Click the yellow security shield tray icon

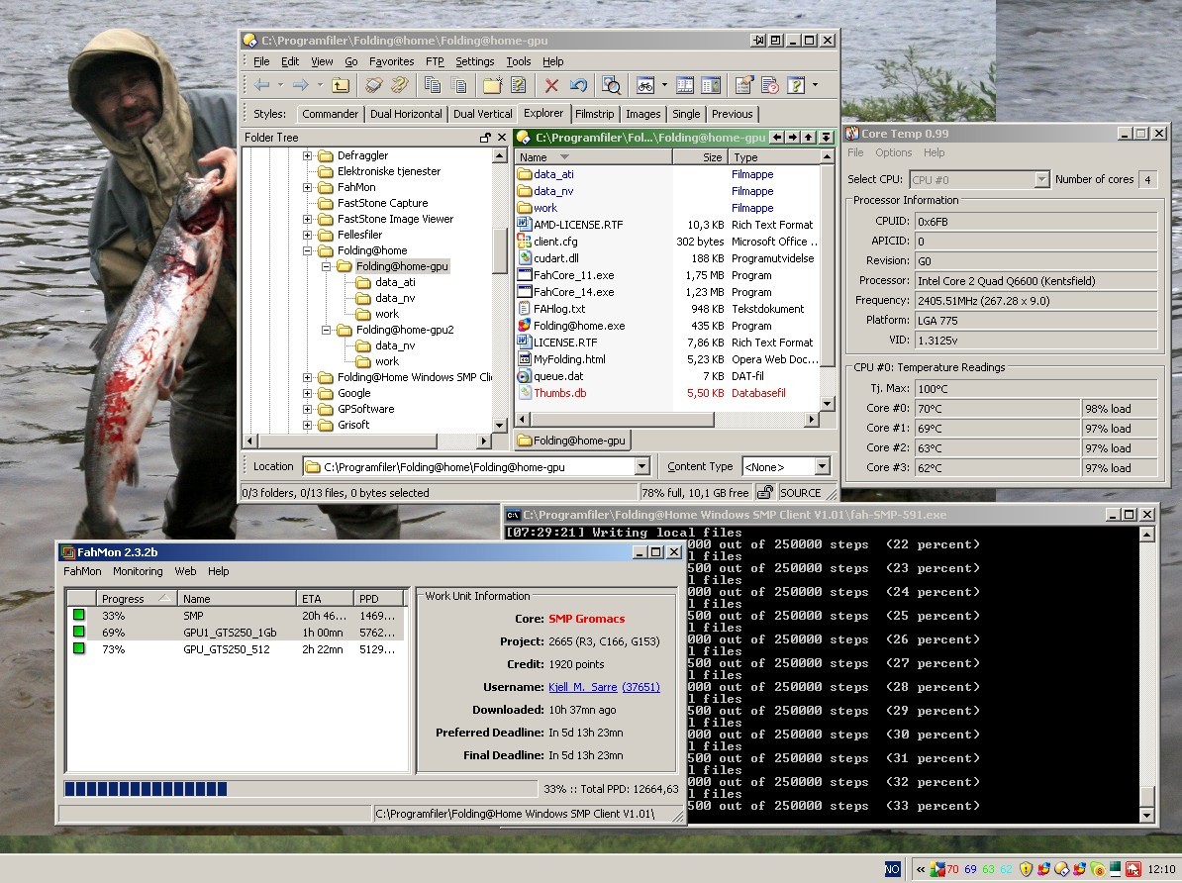1026,869
